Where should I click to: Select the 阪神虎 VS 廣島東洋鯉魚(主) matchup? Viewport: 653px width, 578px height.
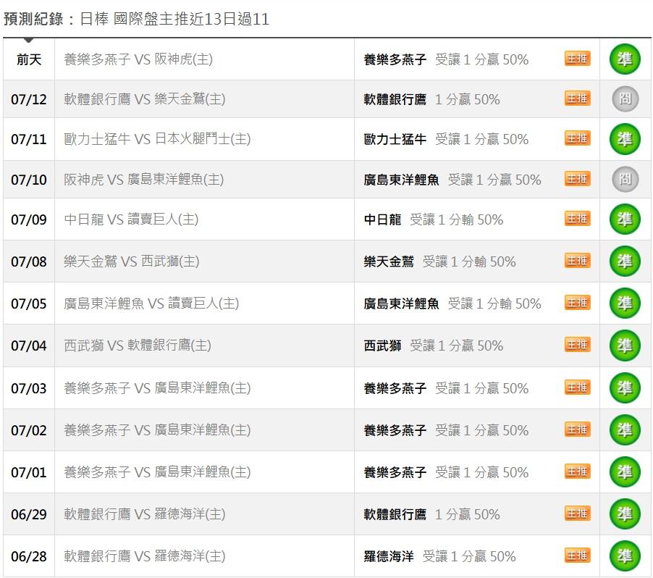tap(143, 180)
